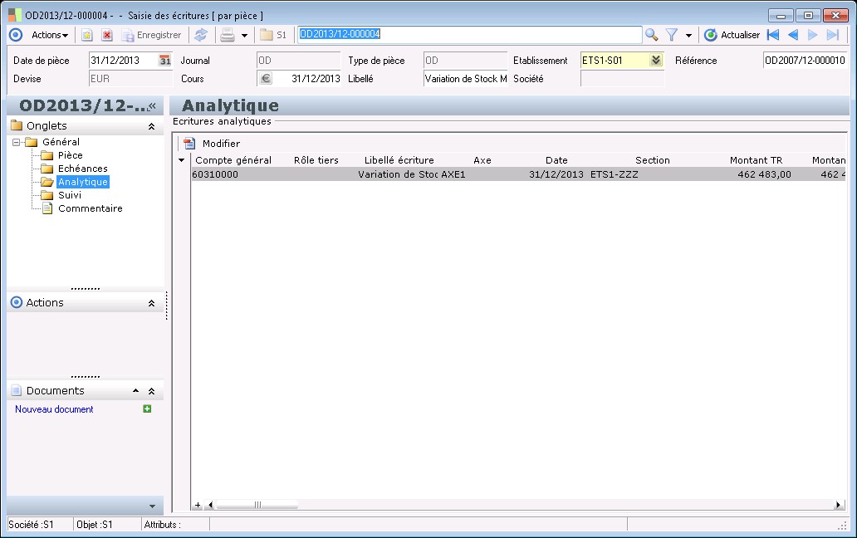
Task: Click the euro currency icon in Cours
Action: pyautogui.click(x=266, y=79)
